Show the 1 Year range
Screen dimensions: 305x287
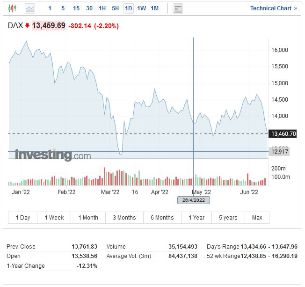[x=196, y=218]
